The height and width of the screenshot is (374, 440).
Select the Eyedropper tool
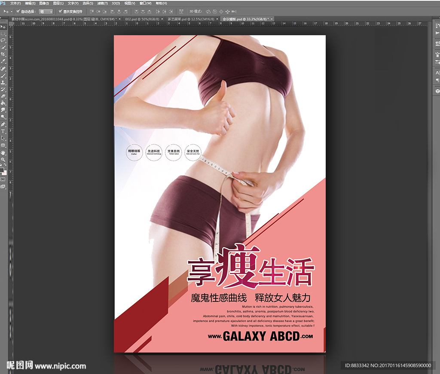tap(3, 61)
